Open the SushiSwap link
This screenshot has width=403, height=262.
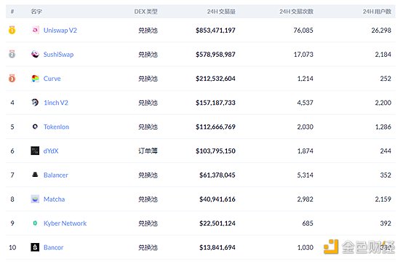click(x=59, y=55)
